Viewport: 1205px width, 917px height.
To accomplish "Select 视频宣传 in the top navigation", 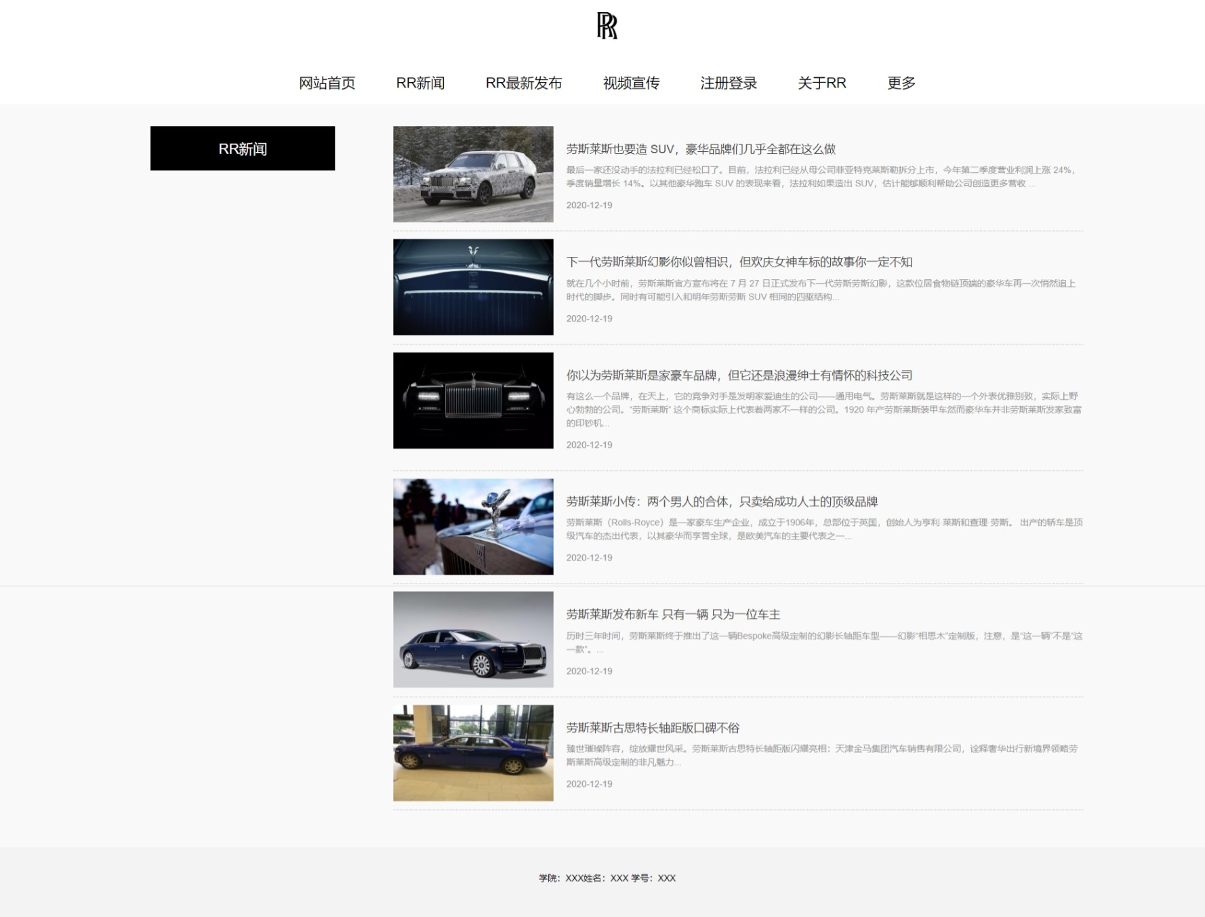I will coord(631,83).
